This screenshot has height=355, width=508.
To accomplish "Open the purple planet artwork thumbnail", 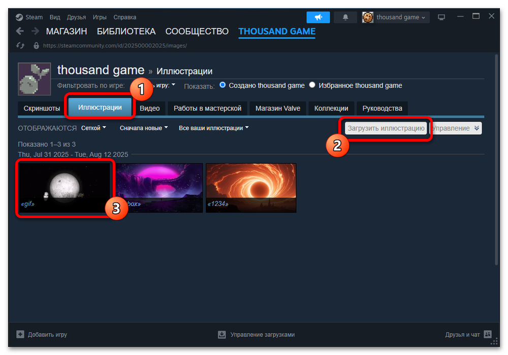I will click(x=160, y=188).
